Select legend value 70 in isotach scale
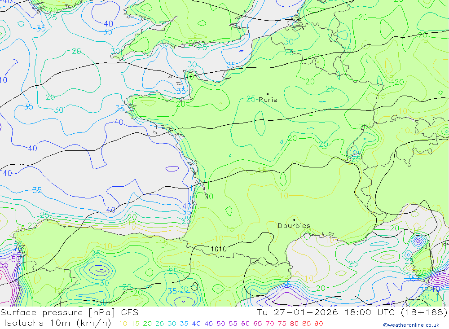The height and width of the screenshot is (329, 449). [x=270, y=324]
